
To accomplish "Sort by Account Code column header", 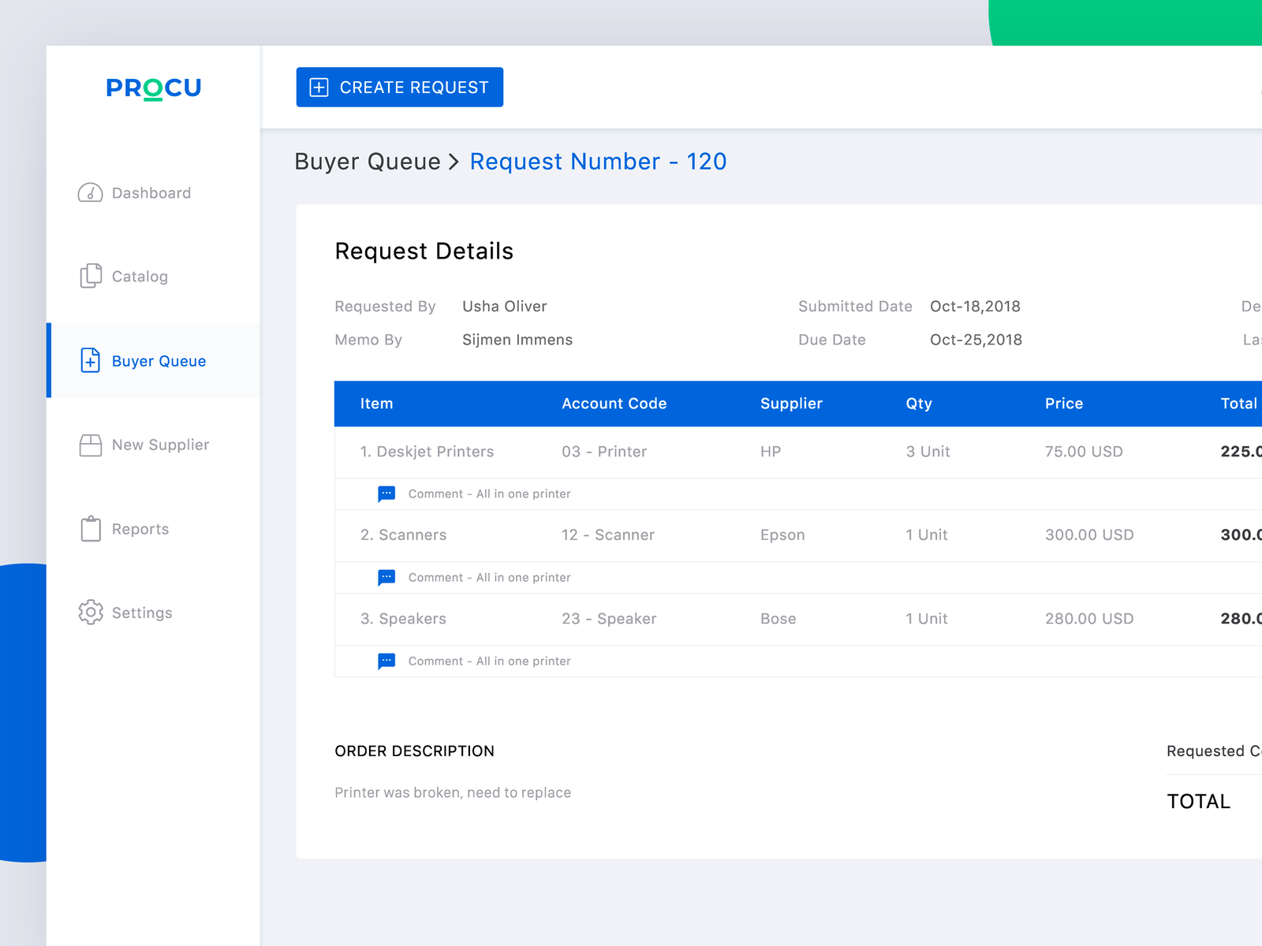I will [x=614, y=404].
